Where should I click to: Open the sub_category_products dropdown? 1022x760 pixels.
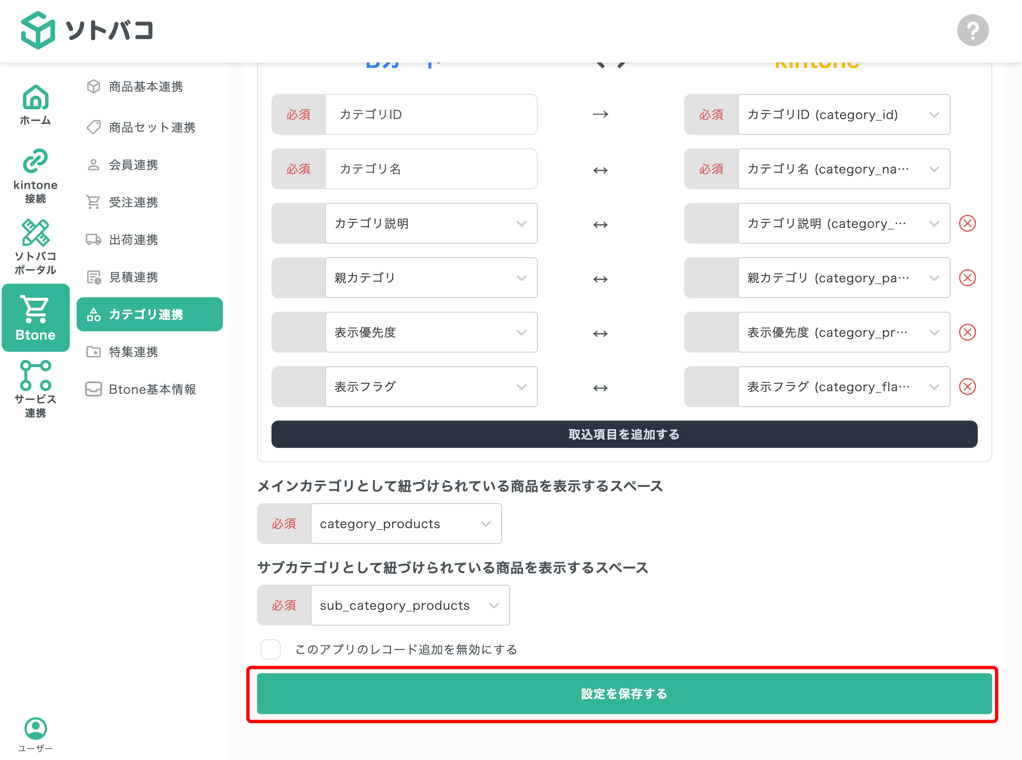[x=410, y=606]
